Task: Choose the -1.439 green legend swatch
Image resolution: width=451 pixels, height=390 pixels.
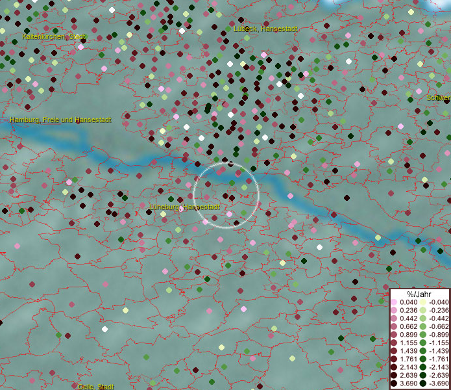Action: click(423, 351)
